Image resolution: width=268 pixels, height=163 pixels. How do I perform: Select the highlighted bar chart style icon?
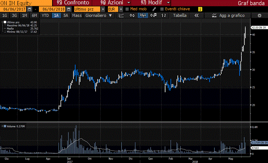click(x=142, y=16)
